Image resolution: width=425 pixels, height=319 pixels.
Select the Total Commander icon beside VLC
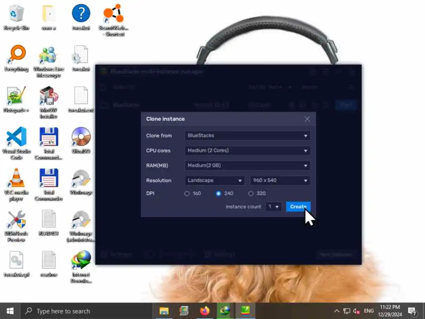pos(49,185)
